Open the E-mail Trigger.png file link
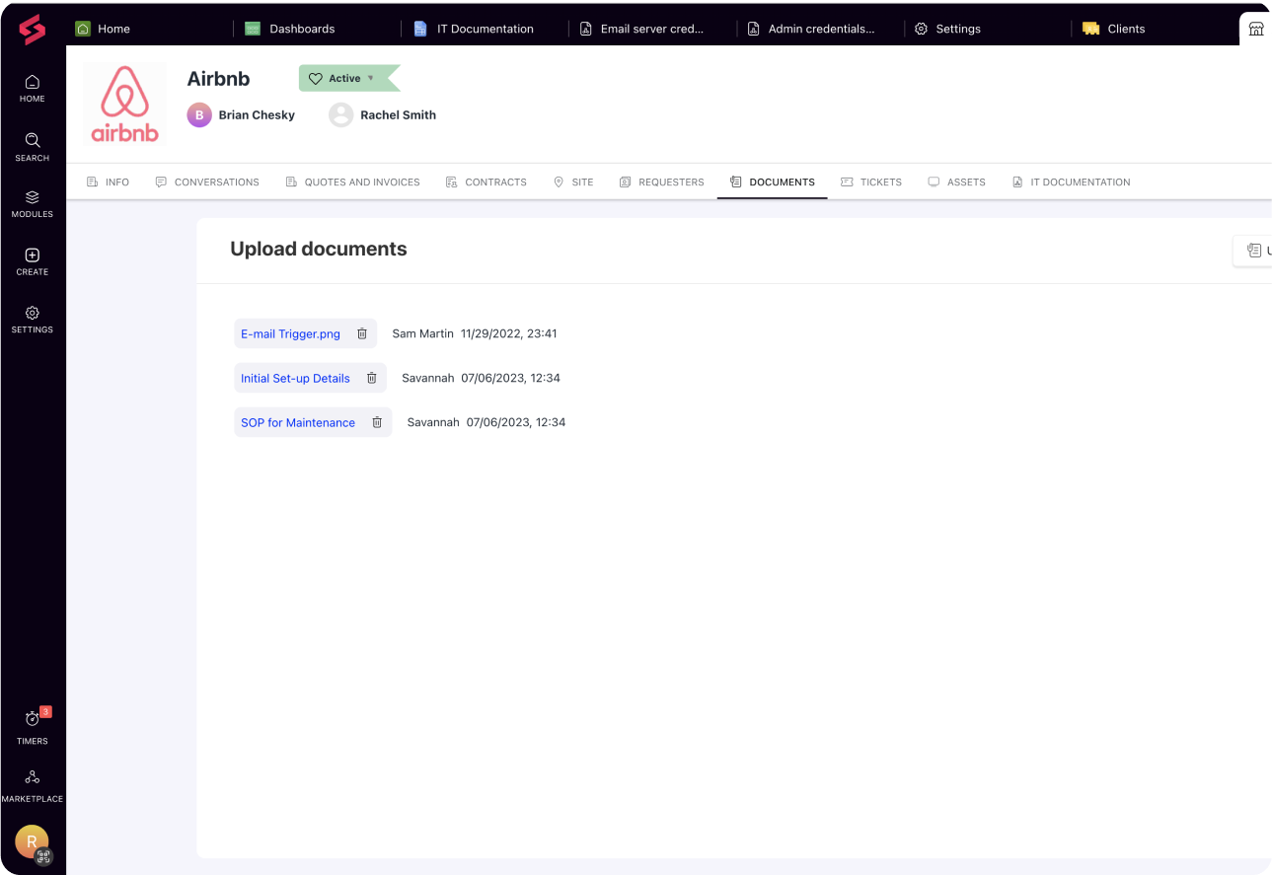1272x875 pixels. (290, 333)
